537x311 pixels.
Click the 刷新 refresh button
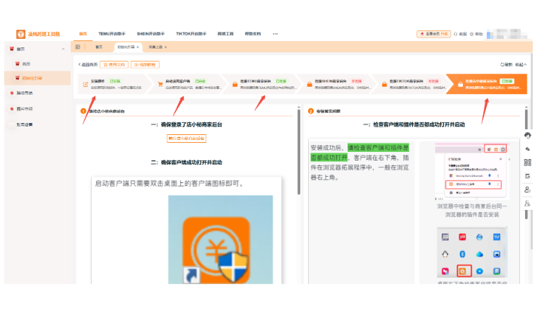coord(506,64)
